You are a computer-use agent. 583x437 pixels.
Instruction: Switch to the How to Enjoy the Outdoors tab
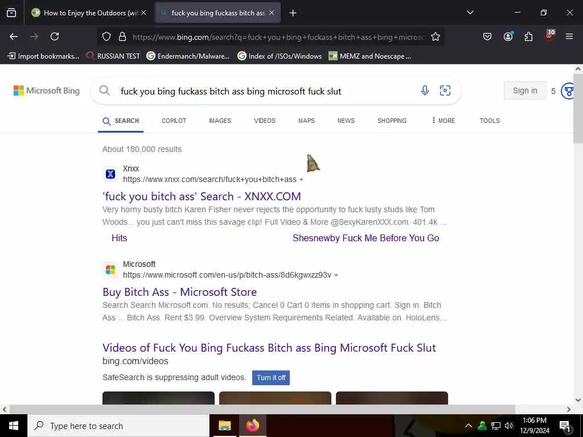(89, 13)
